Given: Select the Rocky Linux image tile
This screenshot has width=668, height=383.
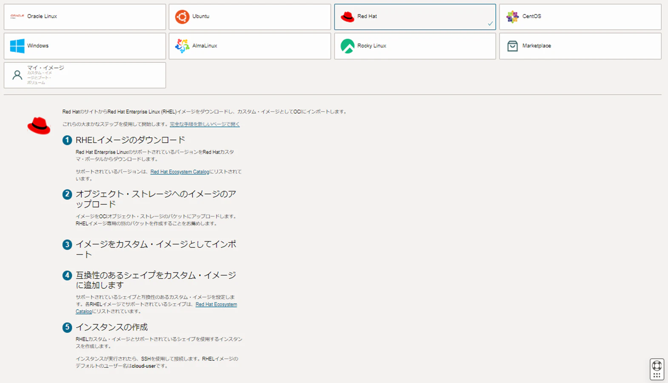Looking at the screenshot, I should click(x=415, y=46).
